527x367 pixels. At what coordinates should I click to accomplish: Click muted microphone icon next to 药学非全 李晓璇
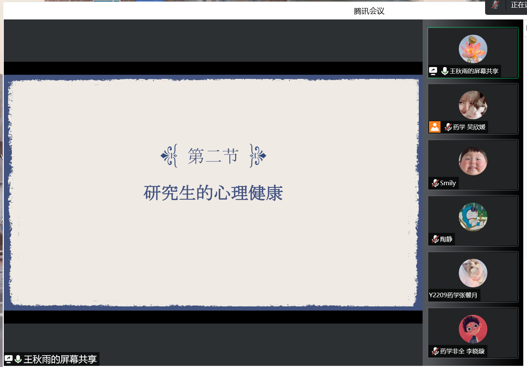(435, 351)
